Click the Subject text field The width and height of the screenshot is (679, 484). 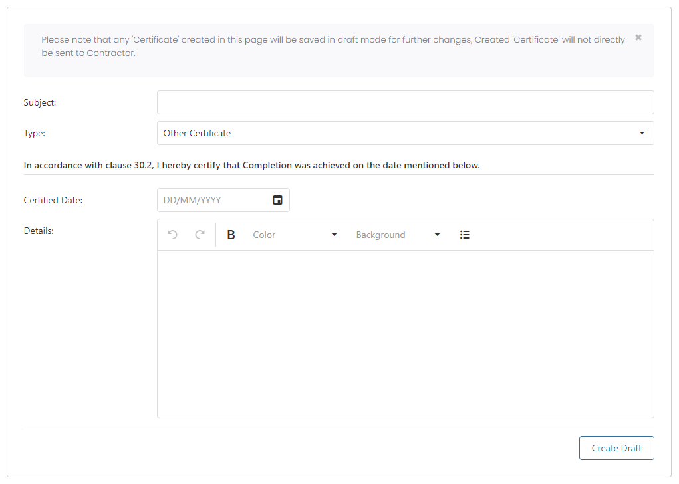[x=405, y=102]
